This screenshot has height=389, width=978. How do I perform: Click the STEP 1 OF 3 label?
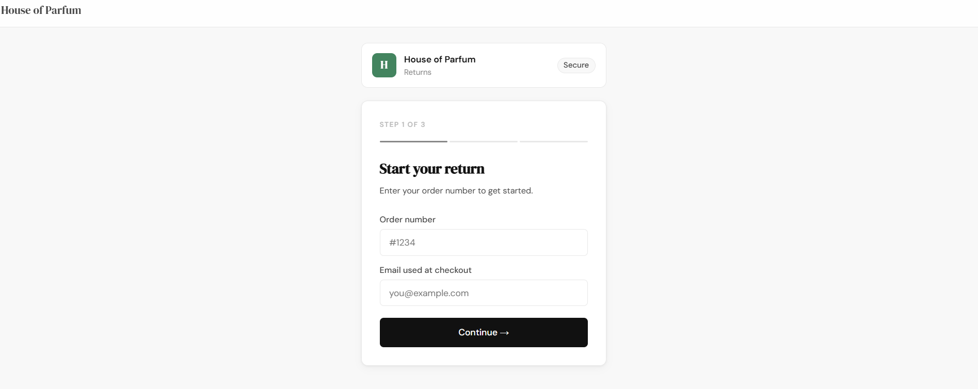pyautogui.click(x=402, y=124)
